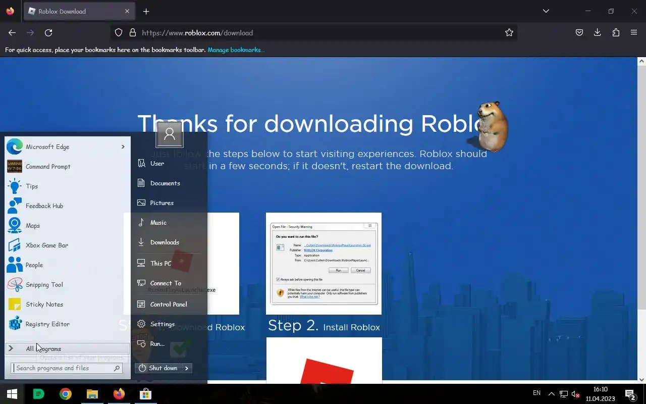Open Sticky Notes app
646x404 pixels.
click(x=67, y=305)
